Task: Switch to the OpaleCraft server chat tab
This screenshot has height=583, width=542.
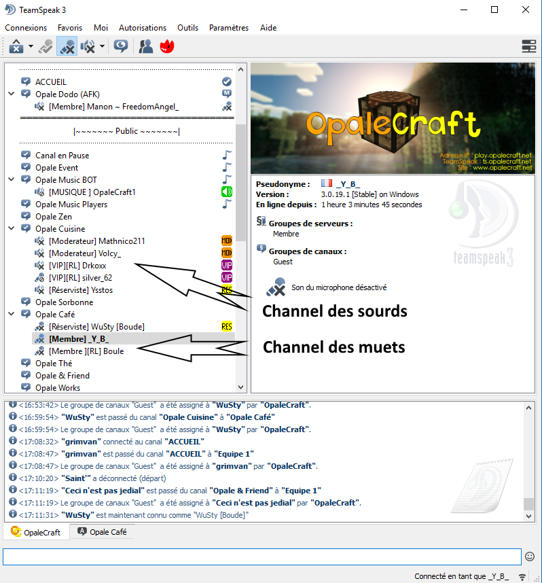Action: point(36,532)
